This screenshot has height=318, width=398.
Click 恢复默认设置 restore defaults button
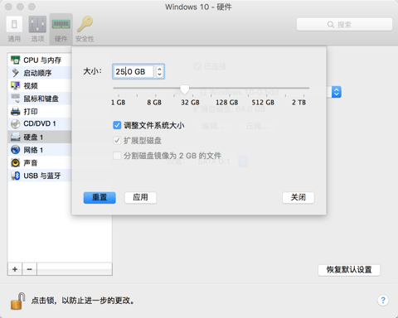click(x=349, y=270)
